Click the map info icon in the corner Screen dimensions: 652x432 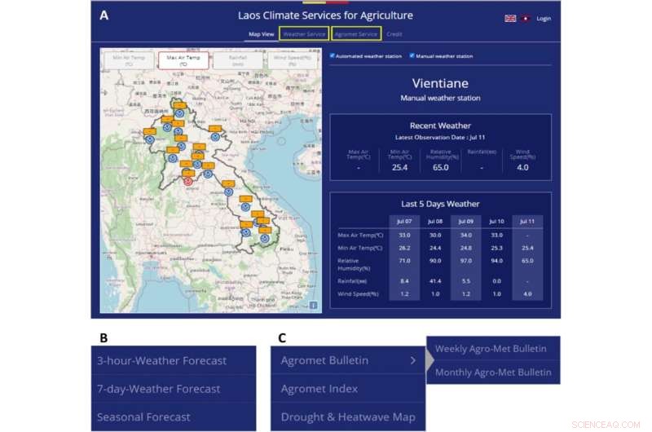click(313, 305)
